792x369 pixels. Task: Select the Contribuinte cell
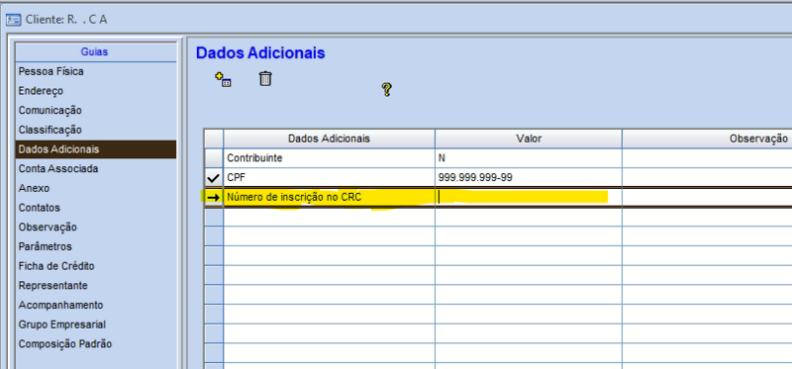point(329,158)
